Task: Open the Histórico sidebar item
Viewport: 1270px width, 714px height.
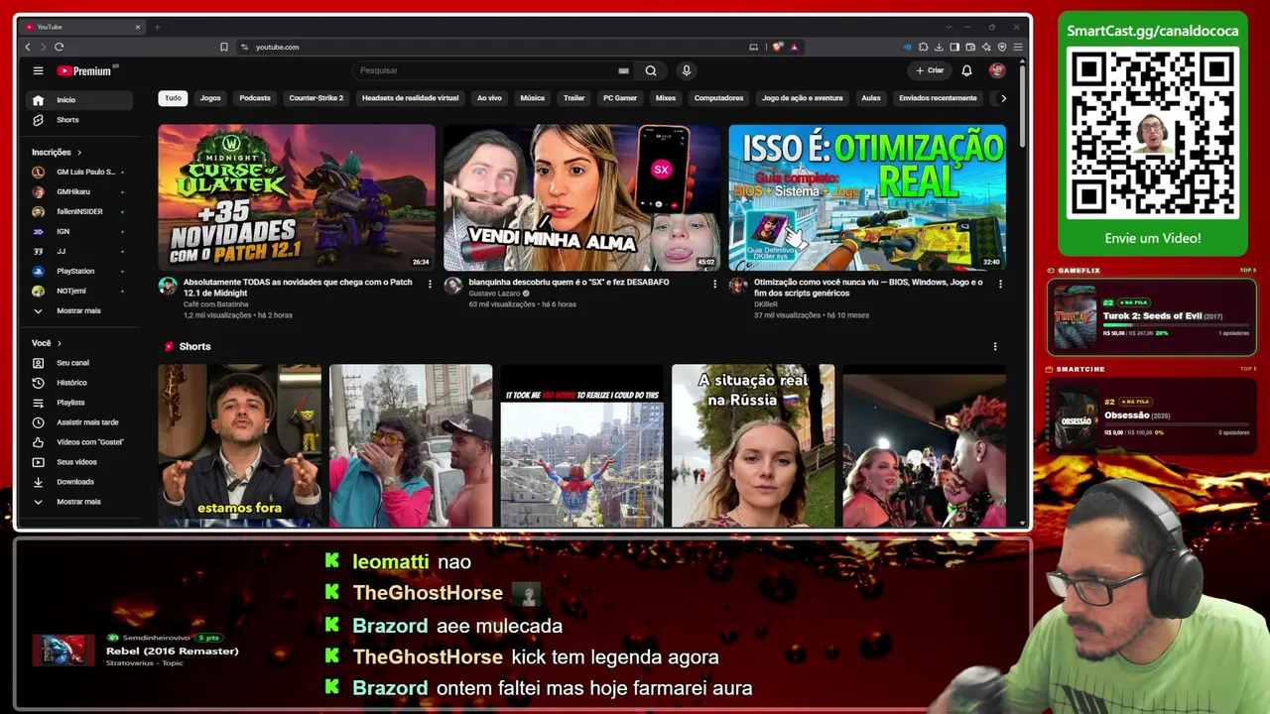Action: [x=79, y=383]
